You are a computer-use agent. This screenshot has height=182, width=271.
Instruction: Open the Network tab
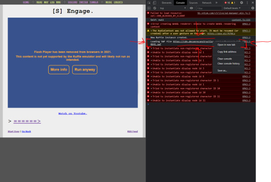(207, 3)
